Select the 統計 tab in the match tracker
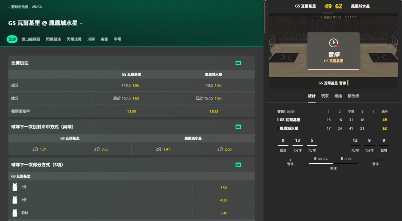This screenshot has height=221, width=402. pyautogui.click(x=312, y=96)
